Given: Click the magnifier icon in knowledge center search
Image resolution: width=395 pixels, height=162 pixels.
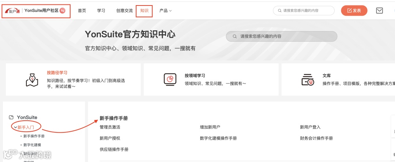Looking at the screenshot, I should pyautogui.click(x=234, y=36).
